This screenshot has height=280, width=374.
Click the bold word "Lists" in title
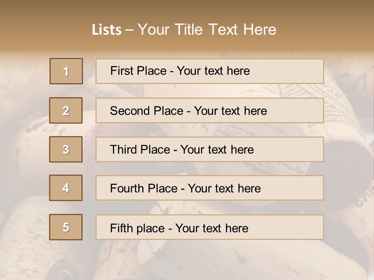[107, 30]
